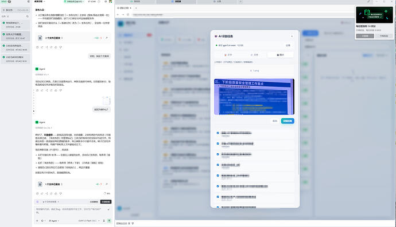Copy the last Agent reply

point(37,193)
